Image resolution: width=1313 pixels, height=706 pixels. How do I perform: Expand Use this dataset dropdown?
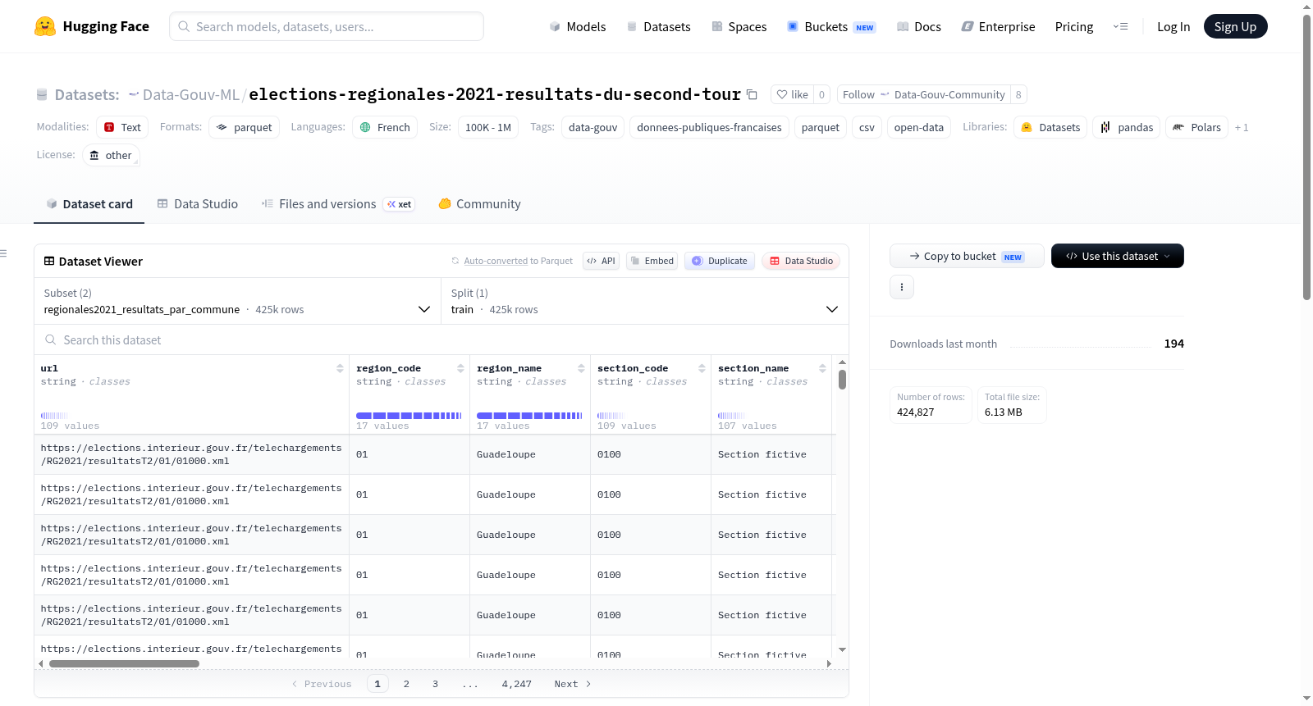coord(1118,256)
